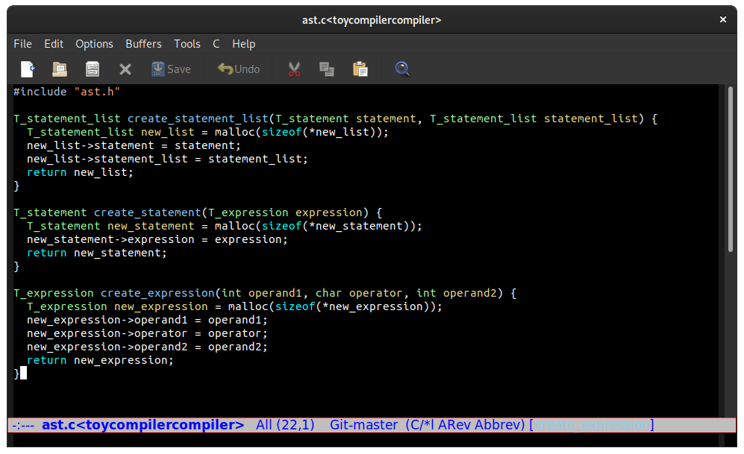Click the vertical scrollbar thumb

[731, 169]
